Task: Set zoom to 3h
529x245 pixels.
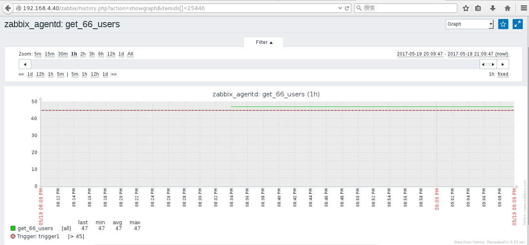Action: click(x=92, y=54)
